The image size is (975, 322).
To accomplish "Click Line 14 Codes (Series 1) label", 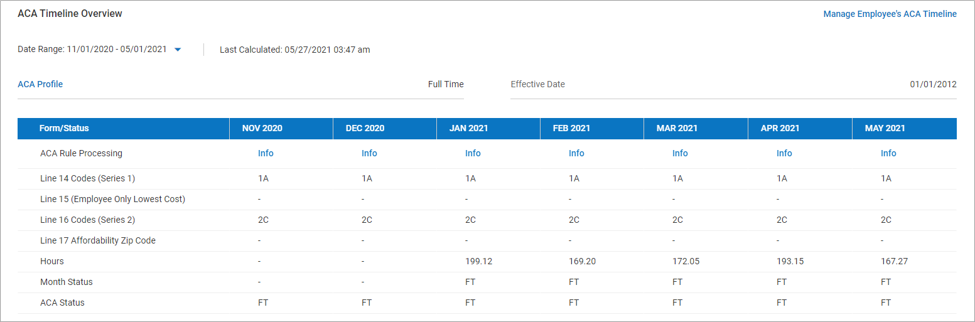I will (x=87, y=178).
